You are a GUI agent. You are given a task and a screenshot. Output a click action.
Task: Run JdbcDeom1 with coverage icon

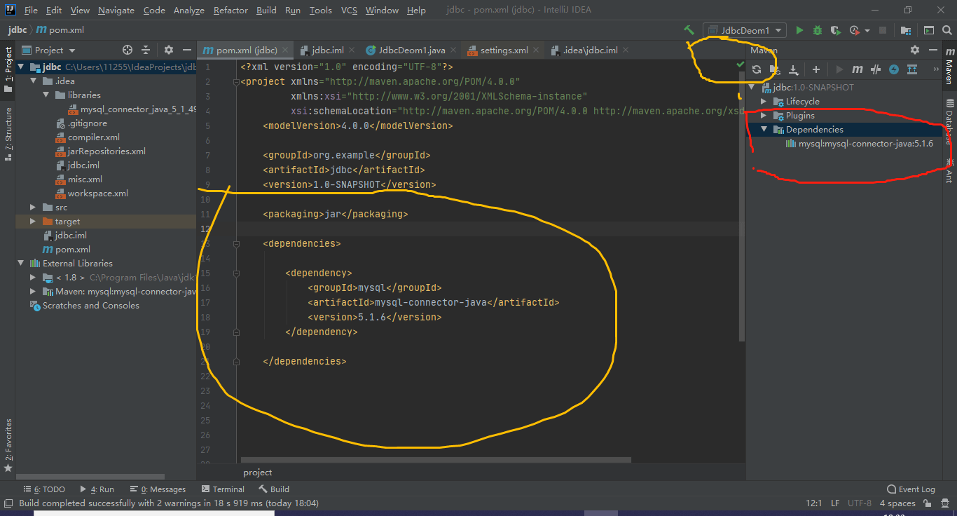click(835, 30)
